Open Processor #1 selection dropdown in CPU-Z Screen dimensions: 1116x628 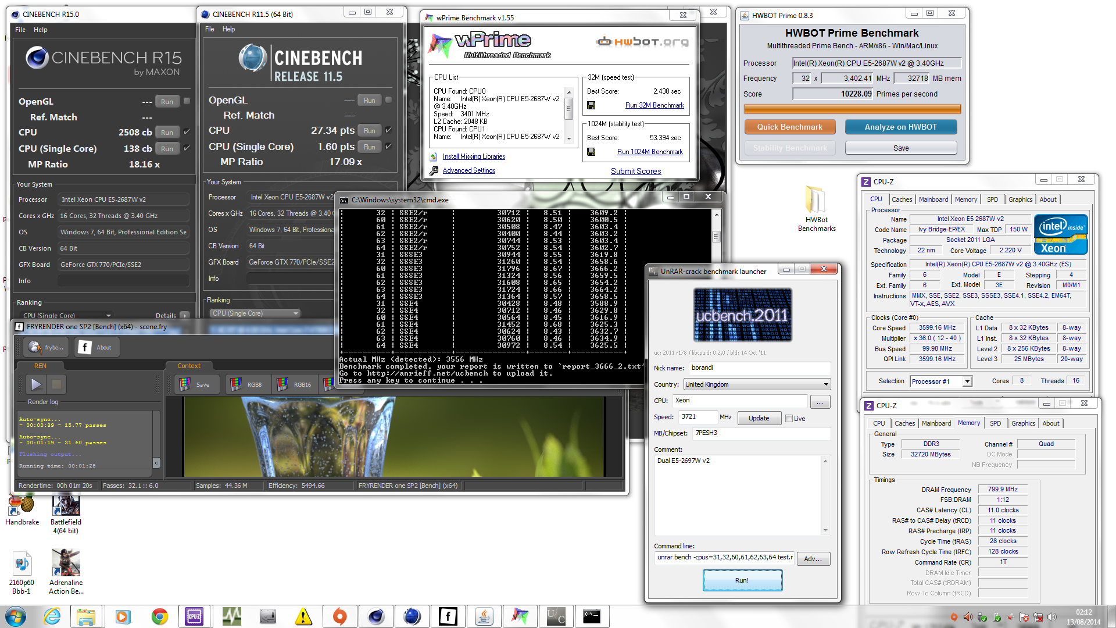pyautogui.click(x=941, y=381)
